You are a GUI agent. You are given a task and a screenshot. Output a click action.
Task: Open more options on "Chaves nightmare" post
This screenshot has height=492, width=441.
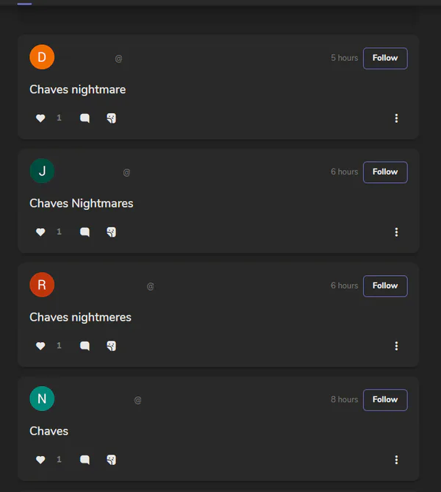pyautogui.click(x=396, y=118)
